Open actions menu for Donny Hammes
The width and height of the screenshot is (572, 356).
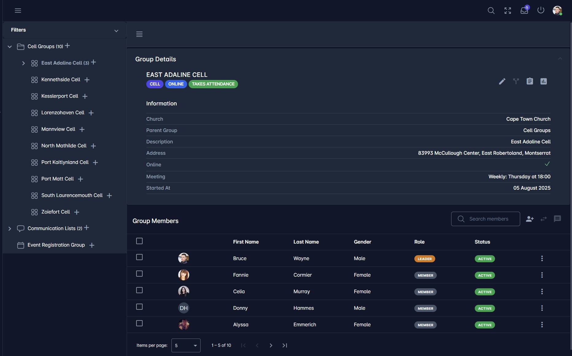pyautogui.click(x=542, y=308)
